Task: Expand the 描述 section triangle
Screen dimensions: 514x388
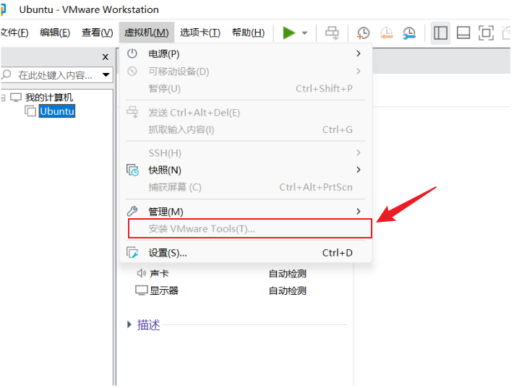Action: pos(129,325)
